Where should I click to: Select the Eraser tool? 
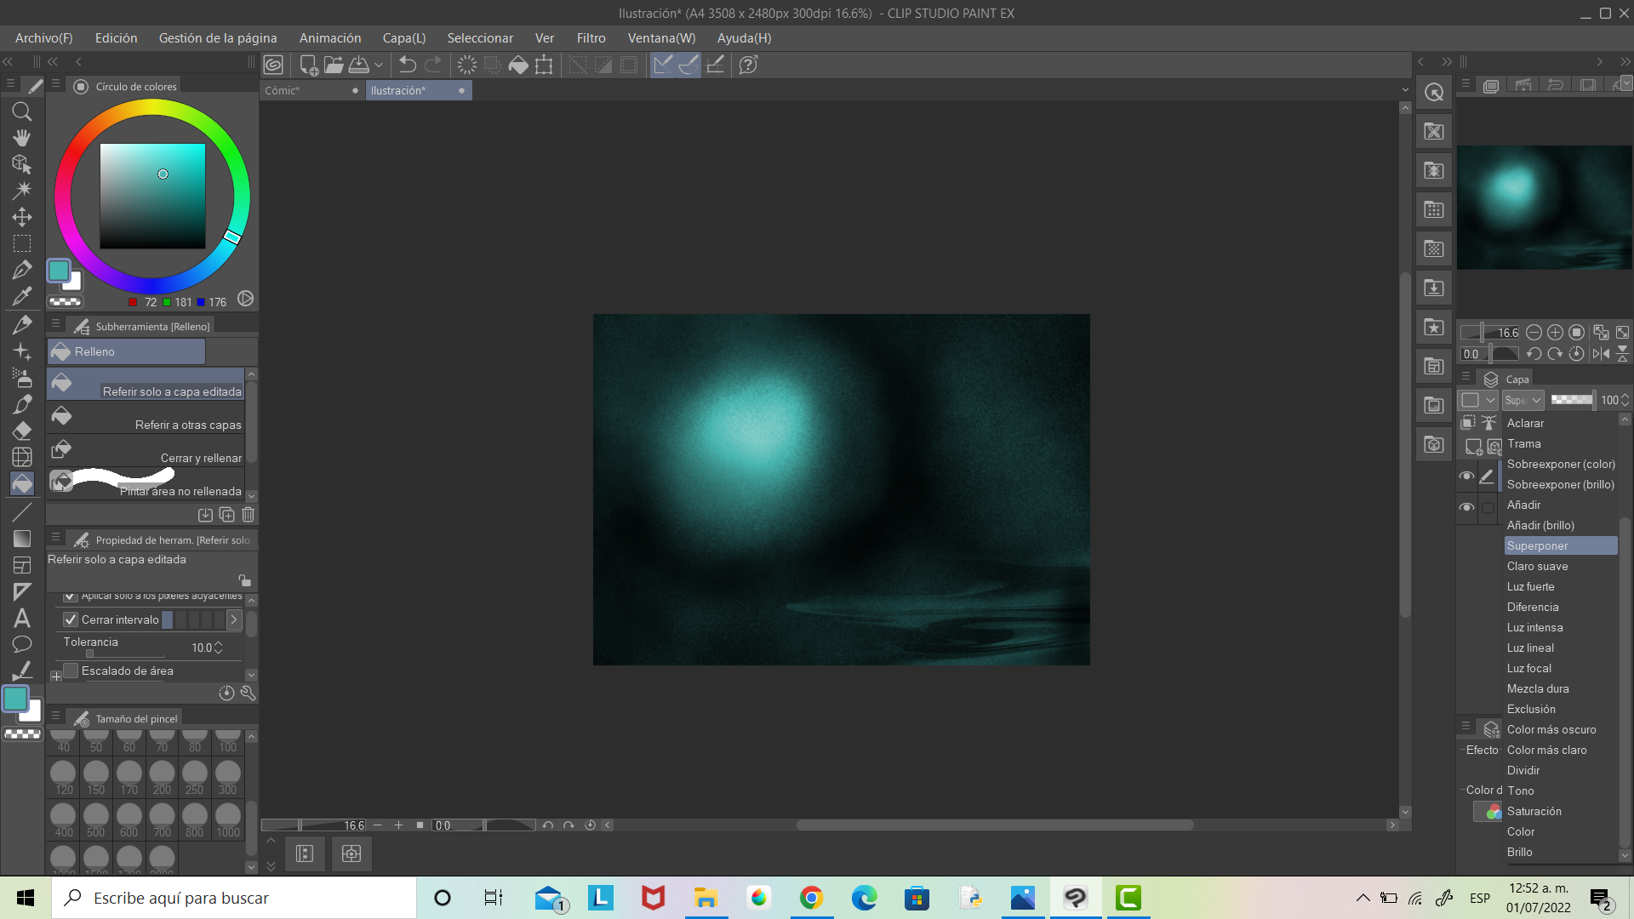pos(22,431)
